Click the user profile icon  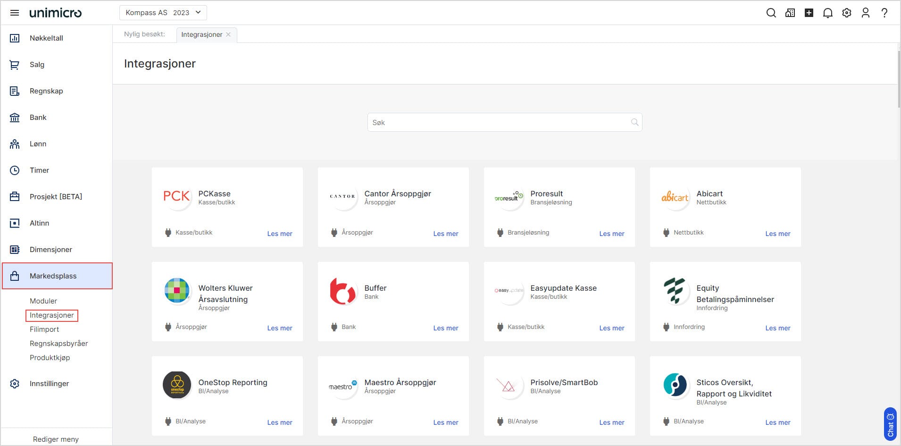[x=865, y=13]
